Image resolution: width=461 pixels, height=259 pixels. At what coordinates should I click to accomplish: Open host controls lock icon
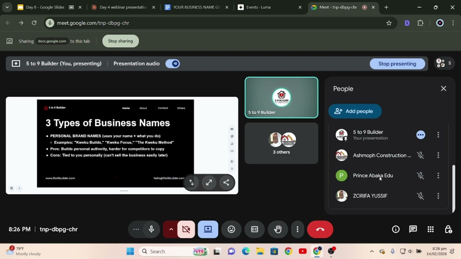tap(448, 230)
